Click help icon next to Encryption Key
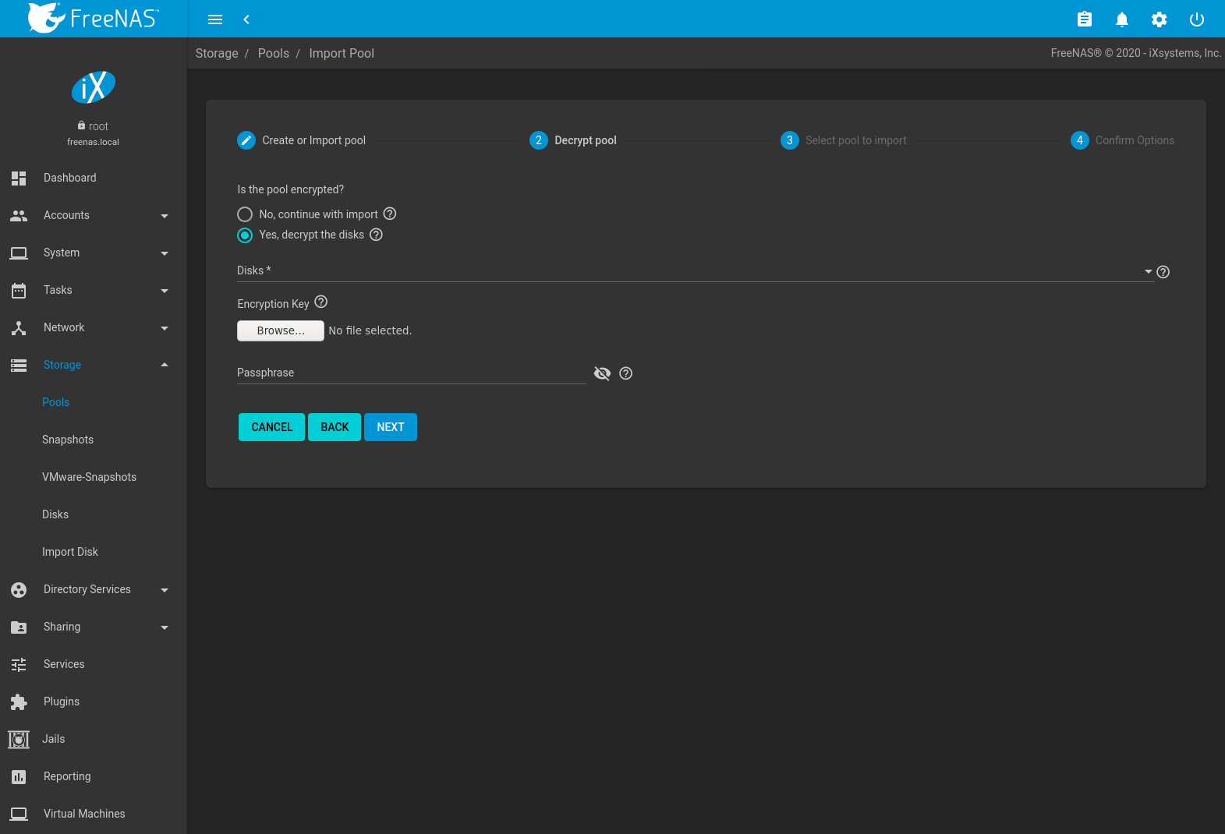This screenshot has height=834, width=1225. [320, 302]
